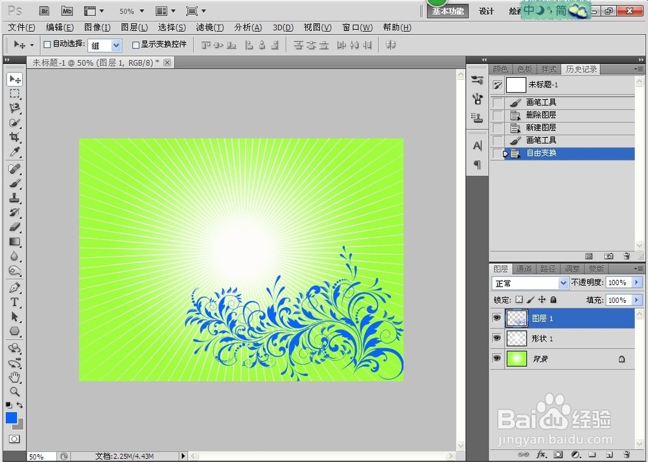Select the Path Selection tool

tap(15, 316)
